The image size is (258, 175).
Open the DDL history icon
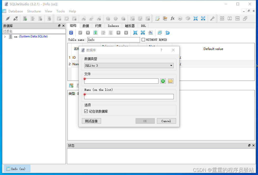165,18
